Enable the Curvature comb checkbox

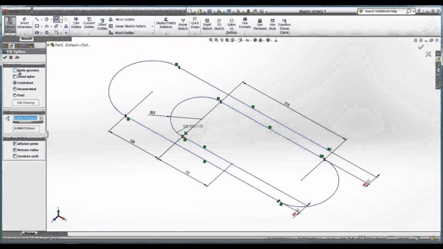tap(15, 156)
